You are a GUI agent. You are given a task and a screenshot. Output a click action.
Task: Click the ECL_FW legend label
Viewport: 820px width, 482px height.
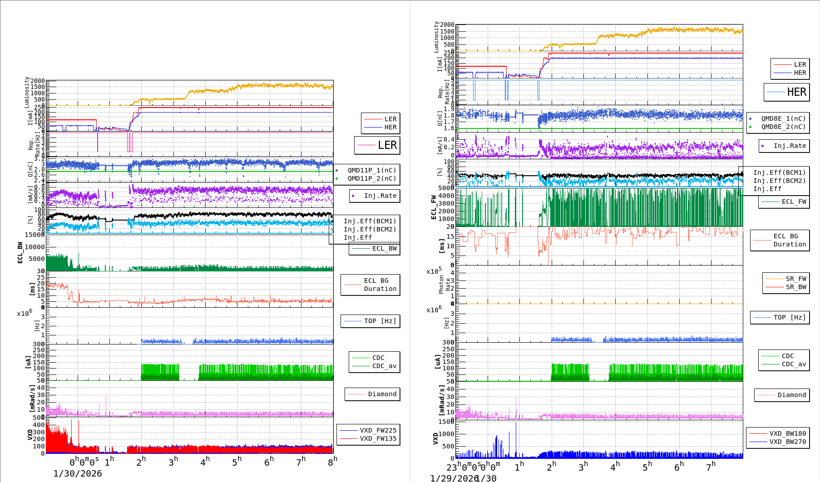point(793,202)
